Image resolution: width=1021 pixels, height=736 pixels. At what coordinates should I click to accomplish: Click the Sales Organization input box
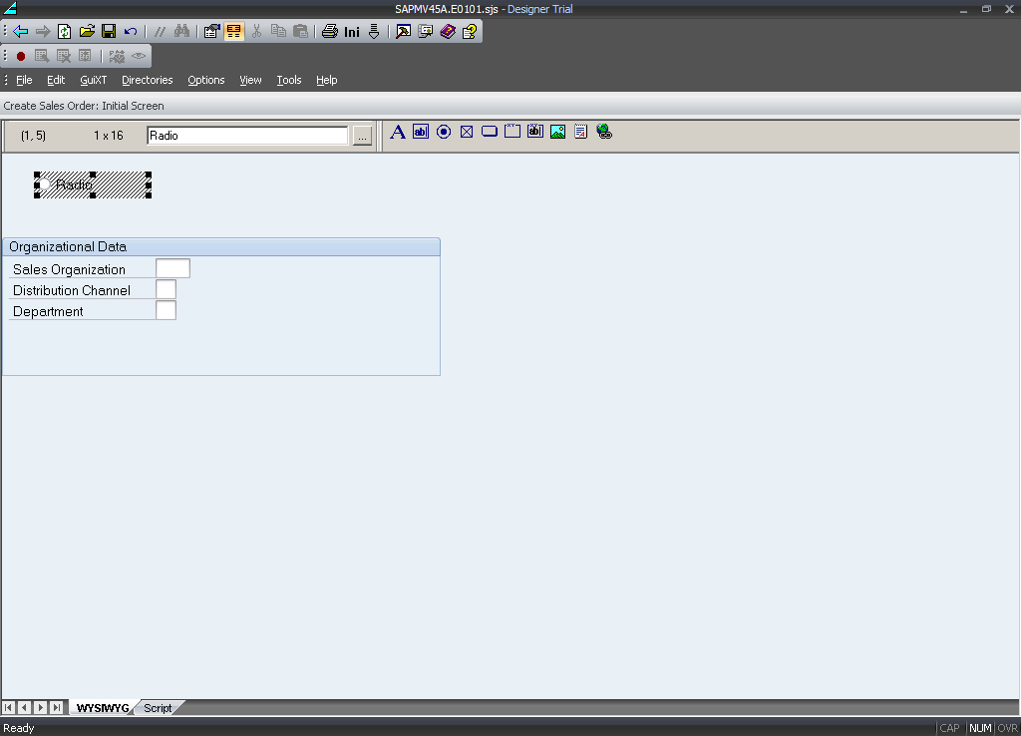pos(172,268)
